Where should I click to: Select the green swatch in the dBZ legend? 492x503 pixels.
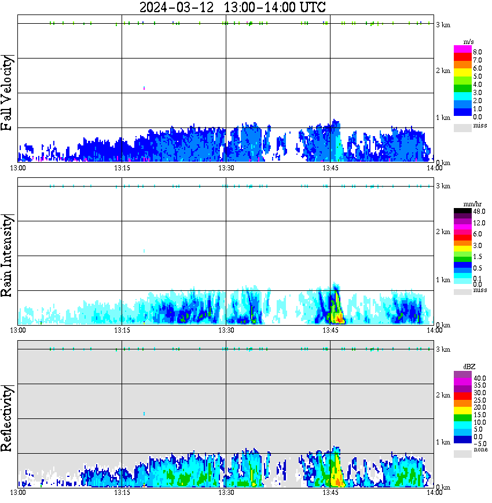[462, 418]
